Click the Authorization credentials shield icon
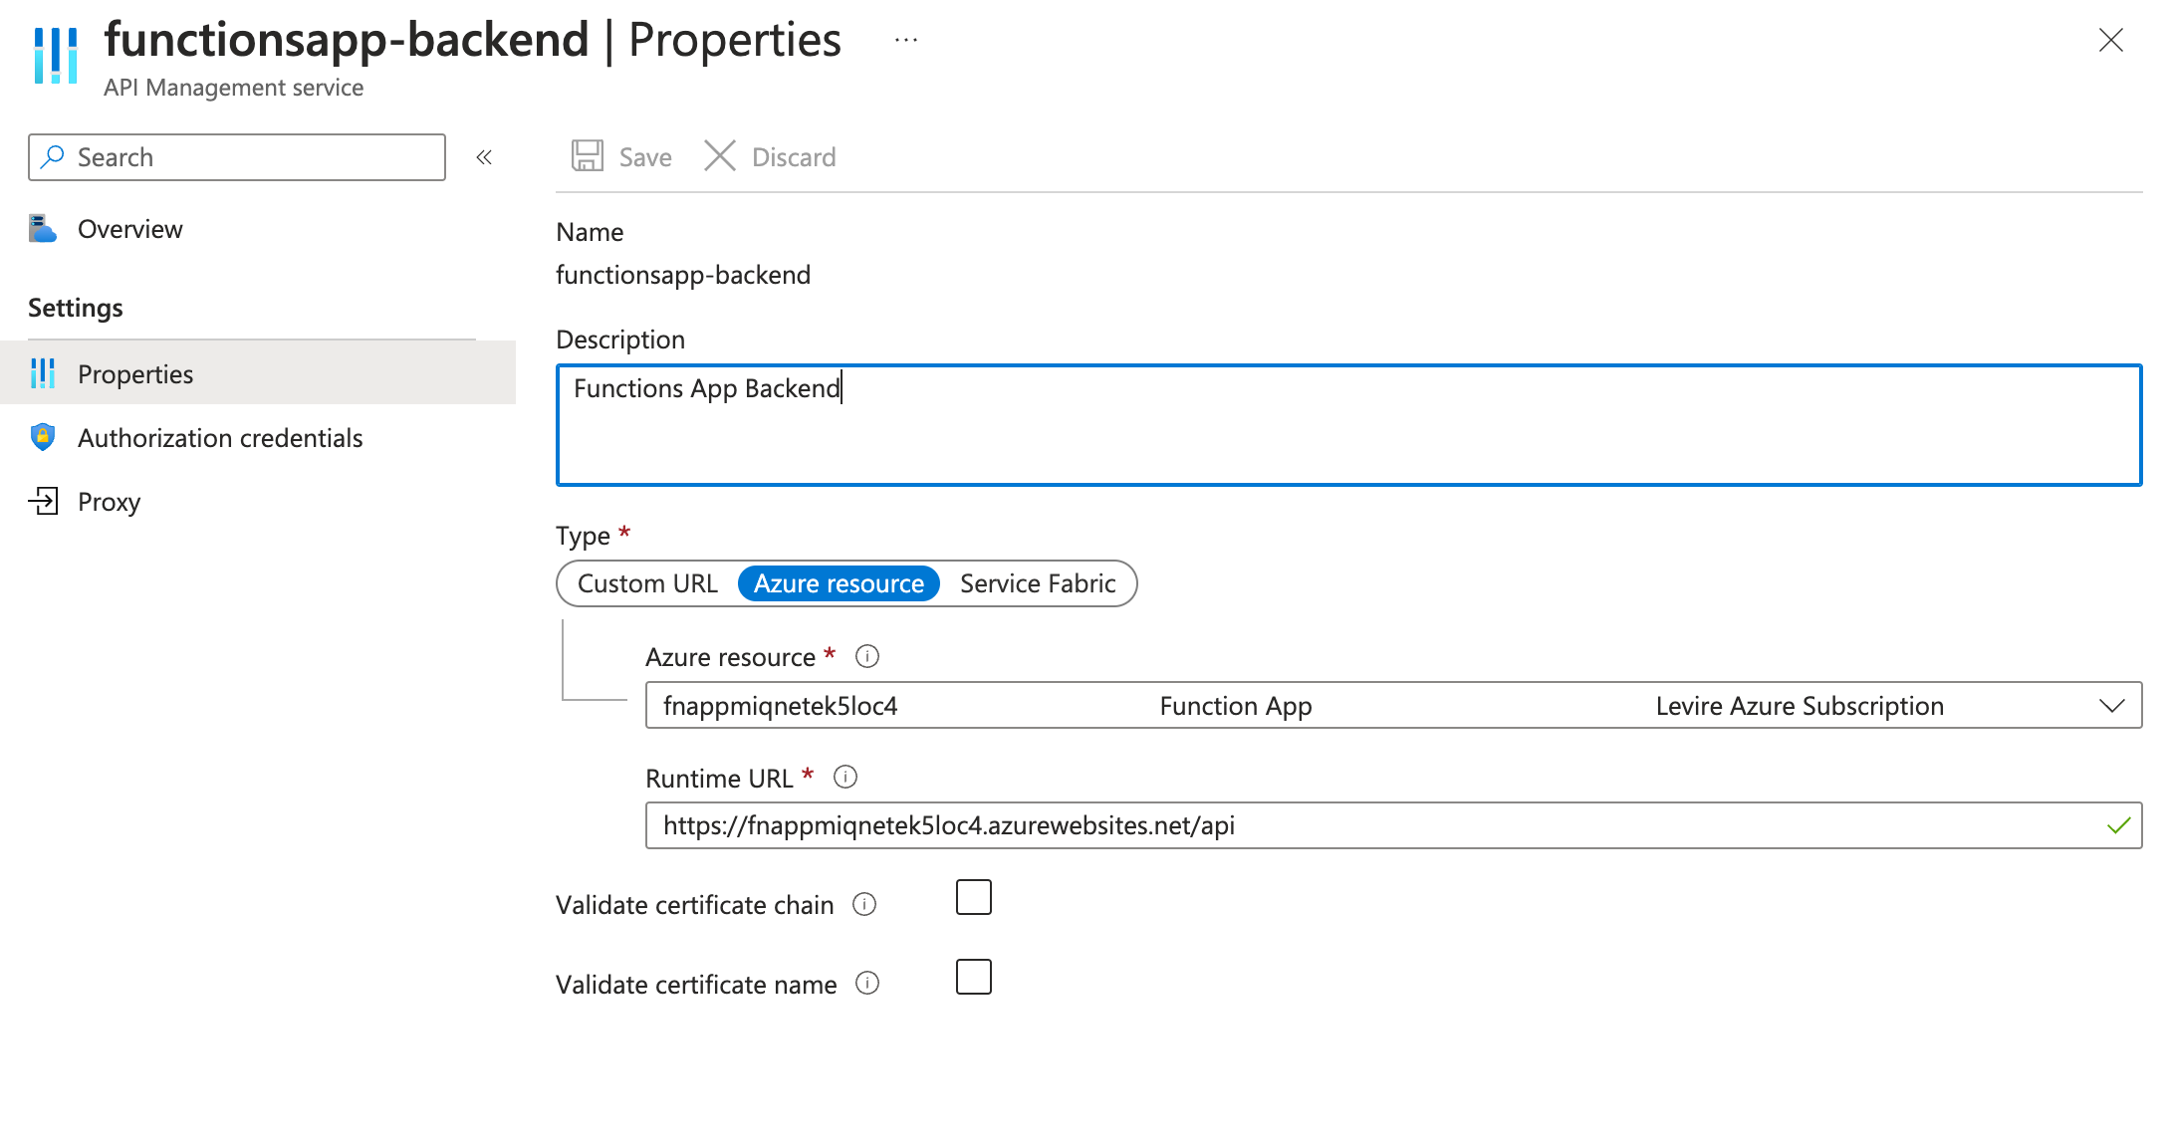 [x=43, y=437]
